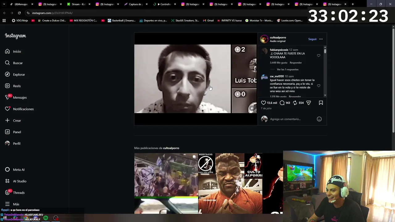Open Meta AI in sidebar
The width and height of the screenshot is (395, 222).
click(15, 170)
